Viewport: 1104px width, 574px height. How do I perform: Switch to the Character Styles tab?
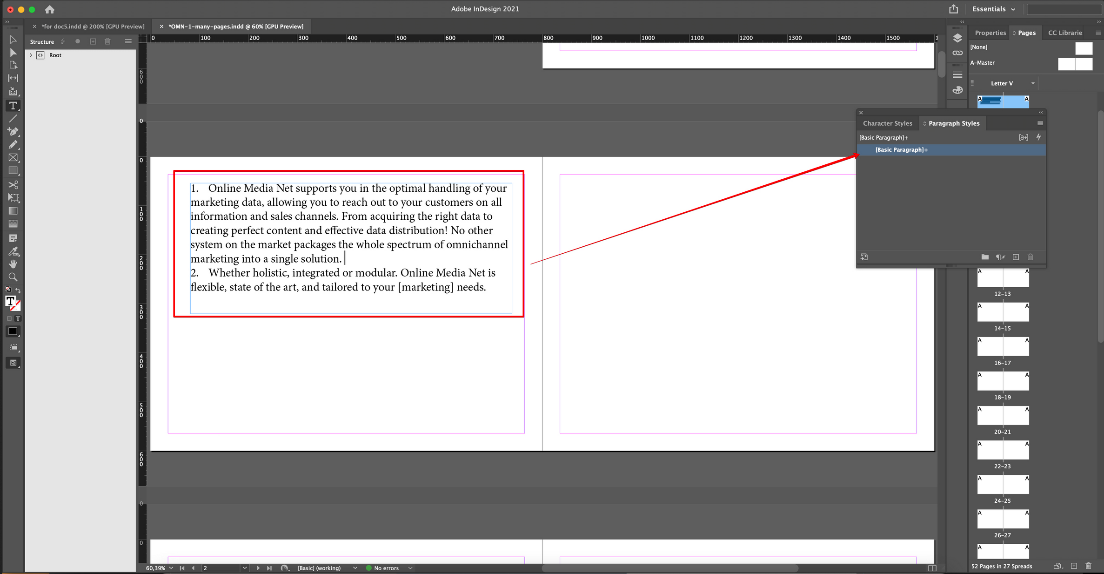887,123
